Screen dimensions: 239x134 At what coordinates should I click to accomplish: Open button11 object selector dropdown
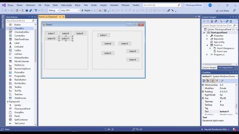point(237,76)
